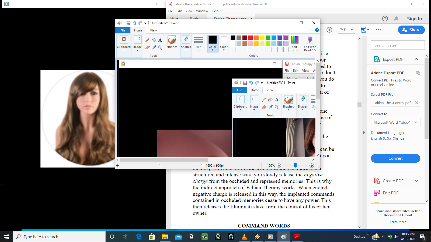The image size is (431, 242).
Task: Remove selected file Fabian-The...Control.pdf
Action: pyautogui.click(x=416, y=103)
